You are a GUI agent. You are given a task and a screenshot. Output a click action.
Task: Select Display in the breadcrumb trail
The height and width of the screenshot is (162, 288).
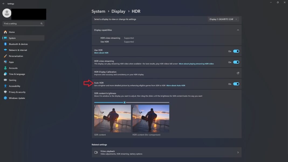[118, 11]
